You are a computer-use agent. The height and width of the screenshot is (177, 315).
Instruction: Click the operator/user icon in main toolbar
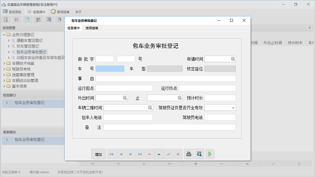click(x=38, y=19)
